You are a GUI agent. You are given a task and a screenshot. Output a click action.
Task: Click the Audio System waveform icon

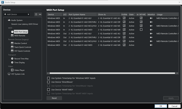pos(9,20)
